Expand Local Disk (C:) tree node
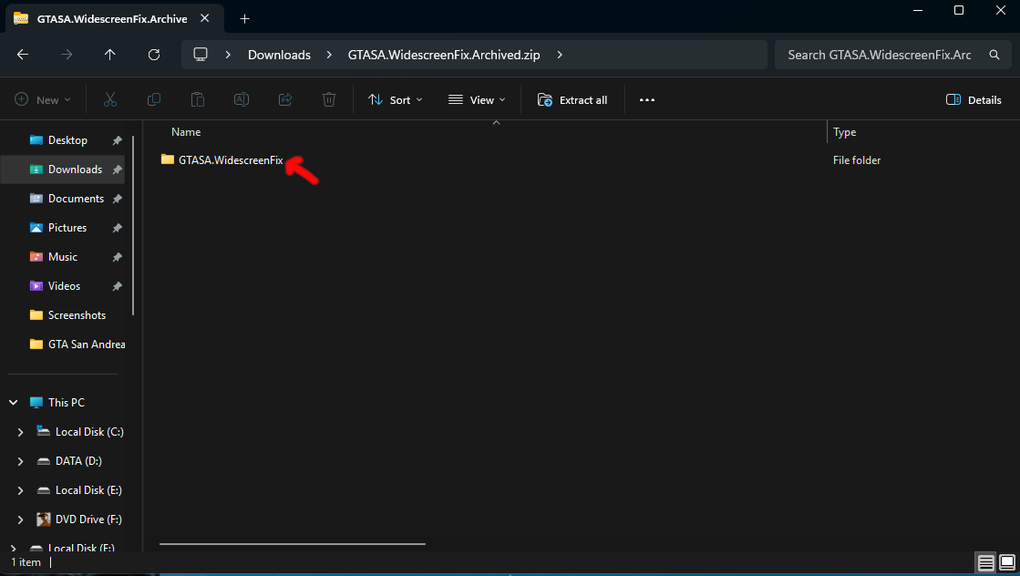This screenshot has width=1020, height=576. [20, 432]
